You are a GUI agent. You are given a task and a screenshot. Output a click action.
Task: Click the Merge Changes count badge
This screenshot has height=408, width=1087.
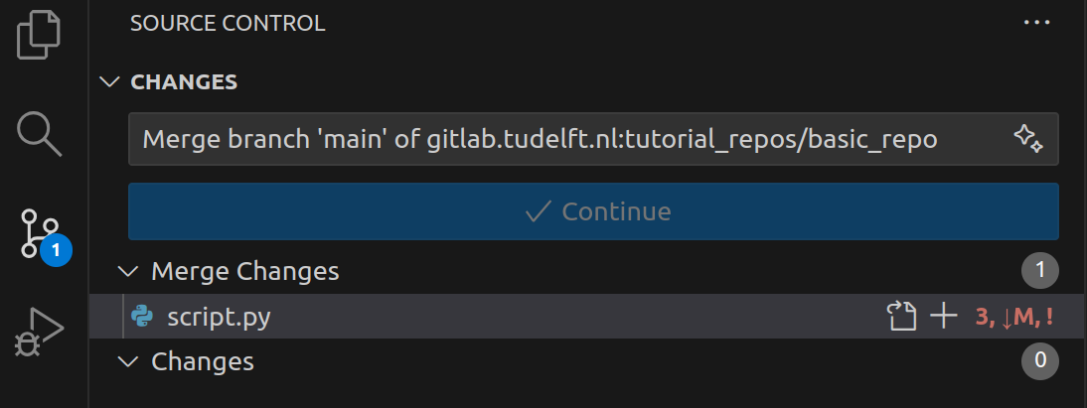1039,270
